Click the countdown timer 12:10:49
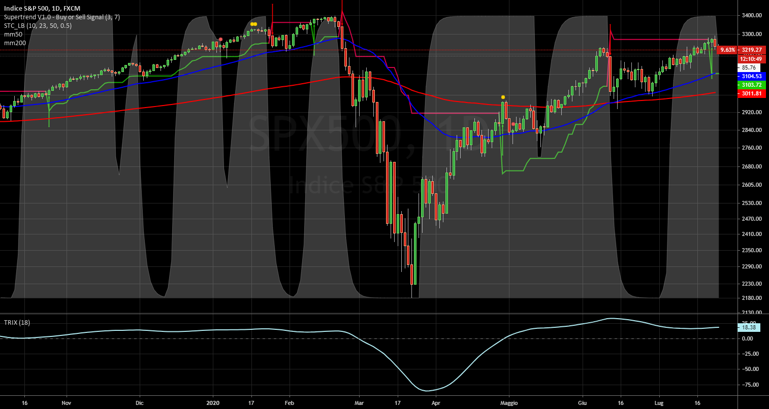 751,58
